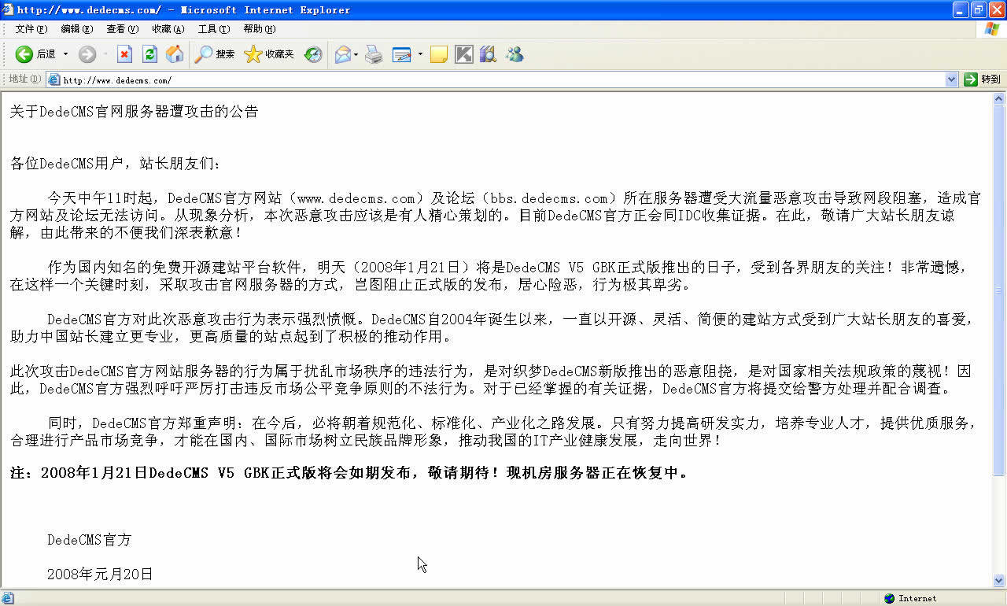
Task: Refresh the page with green arrows icon
Action: pos(149,54)
